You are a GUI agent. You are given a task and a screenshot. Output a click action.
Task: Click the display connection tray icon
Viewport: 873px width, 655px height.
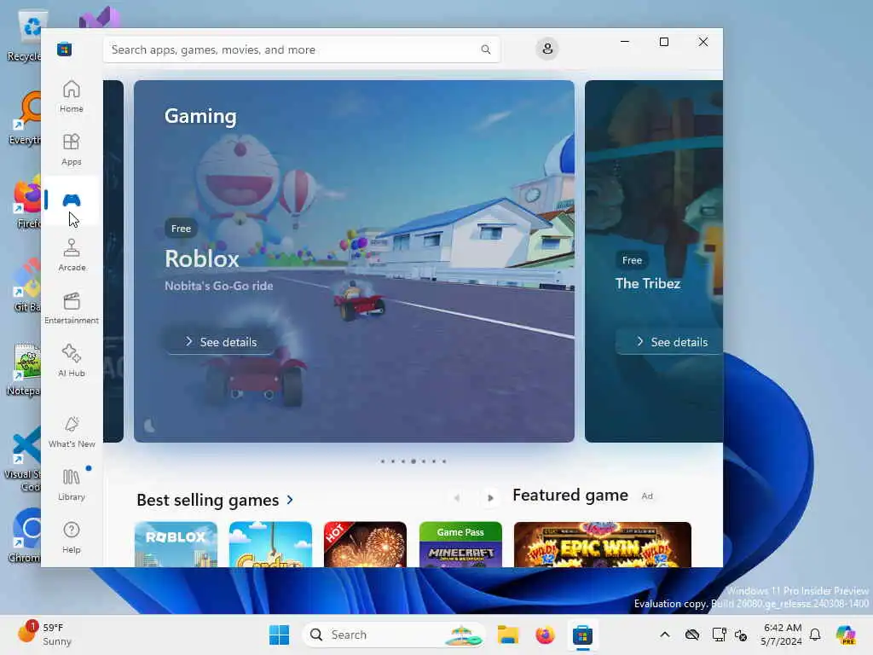[x=719, y=635]
